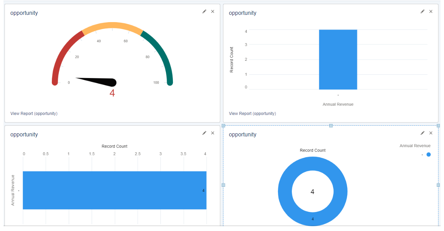The height and width of the screenshot is (231, 444).
Task: Remove the vertical bar chart widget
Action: (x=431, y=11)
